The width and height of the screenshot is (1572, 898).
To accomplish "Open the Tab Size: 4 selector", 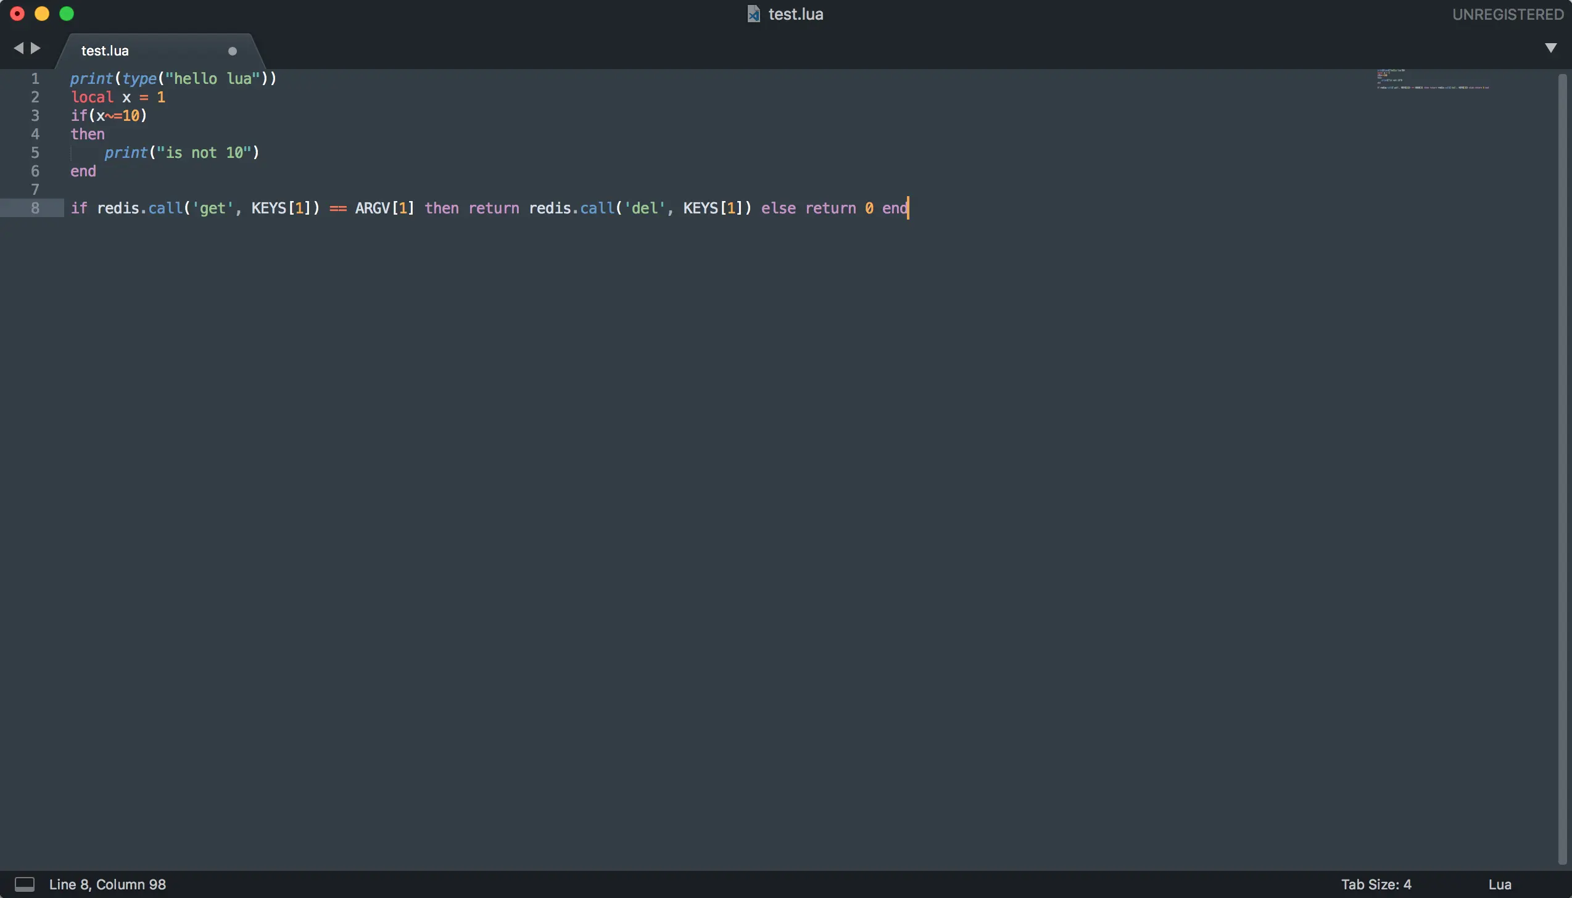I will (x=1376, y=884).
